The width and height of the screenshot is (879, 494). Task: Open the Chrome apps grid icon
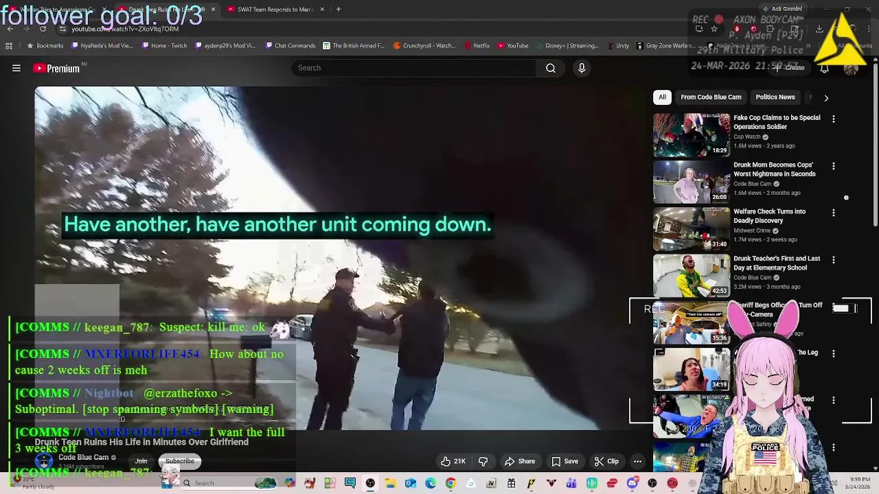point(9,46)
